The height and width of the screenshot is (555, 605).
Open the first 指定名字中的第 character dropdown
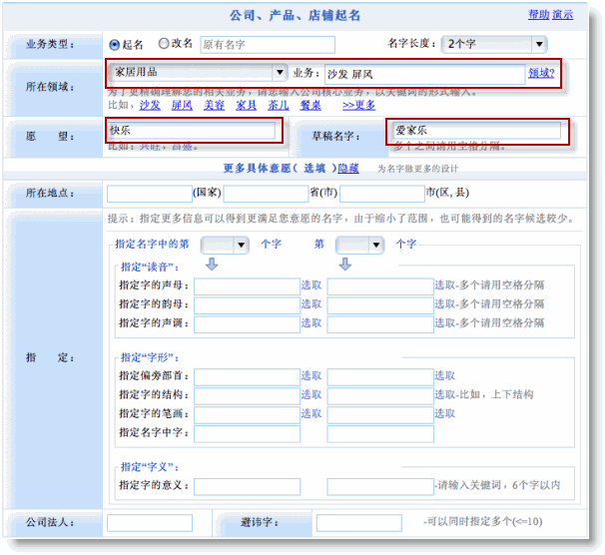241,245
